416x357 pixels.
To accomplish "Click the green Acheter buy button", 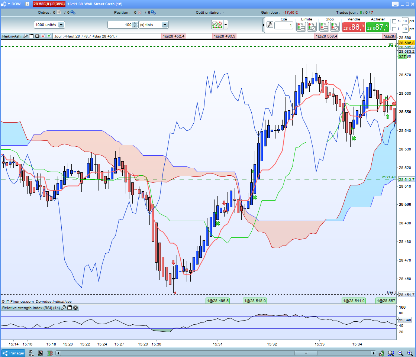I will coord(378,27).
